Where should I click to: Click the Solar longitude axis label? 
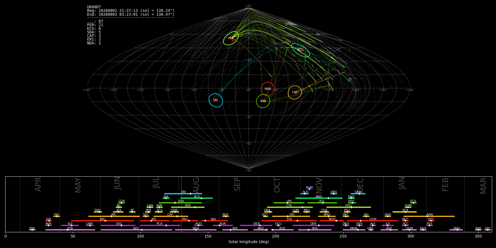pos(249,242)
